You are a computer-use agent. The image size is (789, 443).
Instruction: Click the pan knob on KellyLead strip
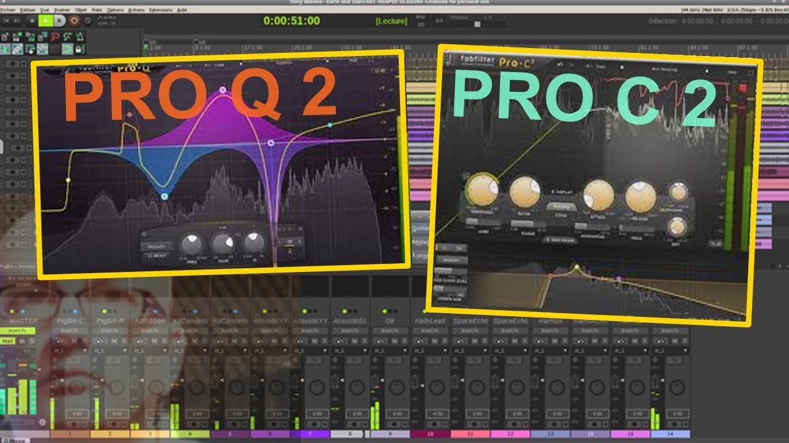click(x=438, y=387)
